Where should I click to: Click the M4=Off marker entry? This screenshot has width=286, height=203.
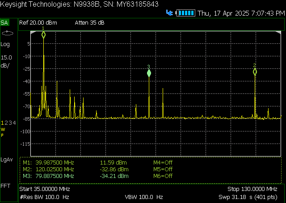(x=163, y=162)
